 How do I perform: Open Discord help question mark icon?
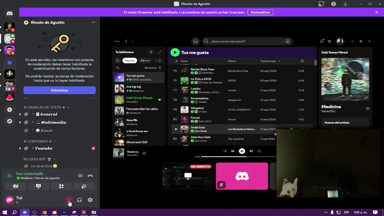334,4
